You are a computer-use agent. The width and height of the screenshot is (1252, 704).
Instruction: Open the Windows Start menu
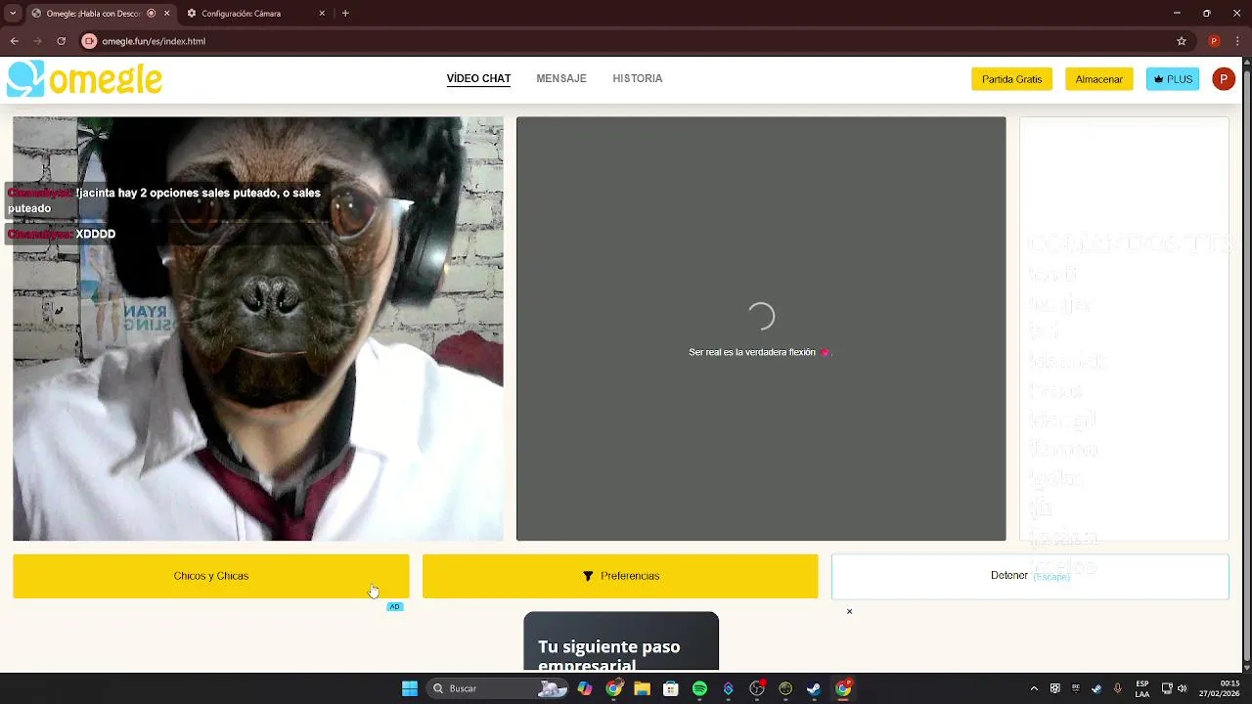click(410, 688)
